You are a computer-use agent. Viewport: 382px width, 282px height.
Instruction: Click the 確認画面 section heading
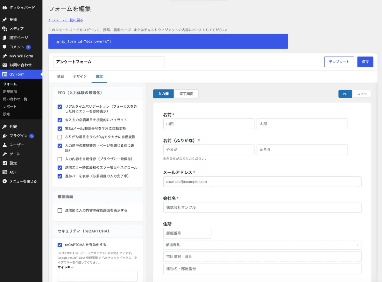[x=65, y=197]
